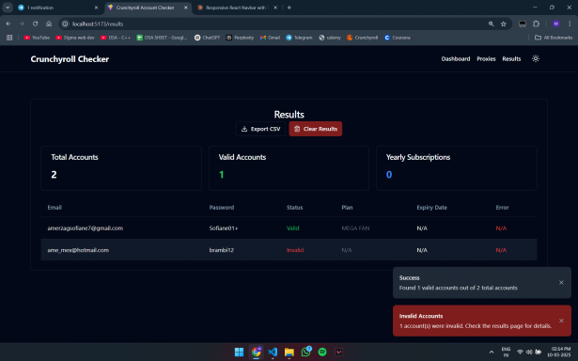View site information icon in address bar

(65, 24)
